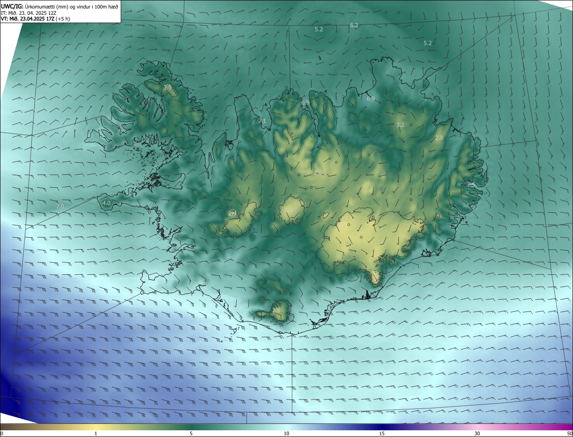Click the 6.2 value label north of Iceland
Image resolution: width=573 pixels, height=437 pixels.
[x=354, y=25]
